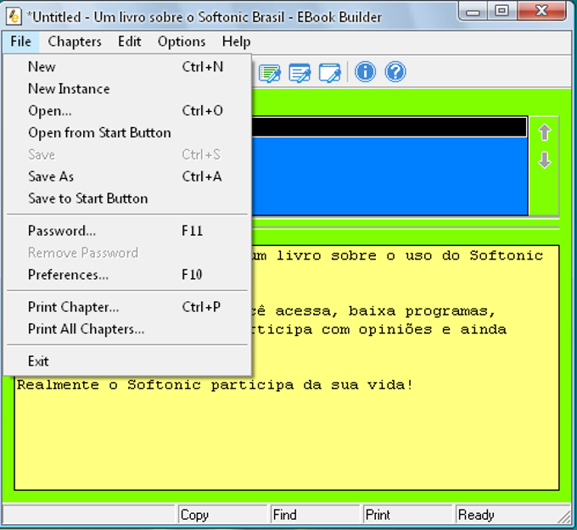
Task: Click blank-page edit toolbar icon
Action: [330, 72]
